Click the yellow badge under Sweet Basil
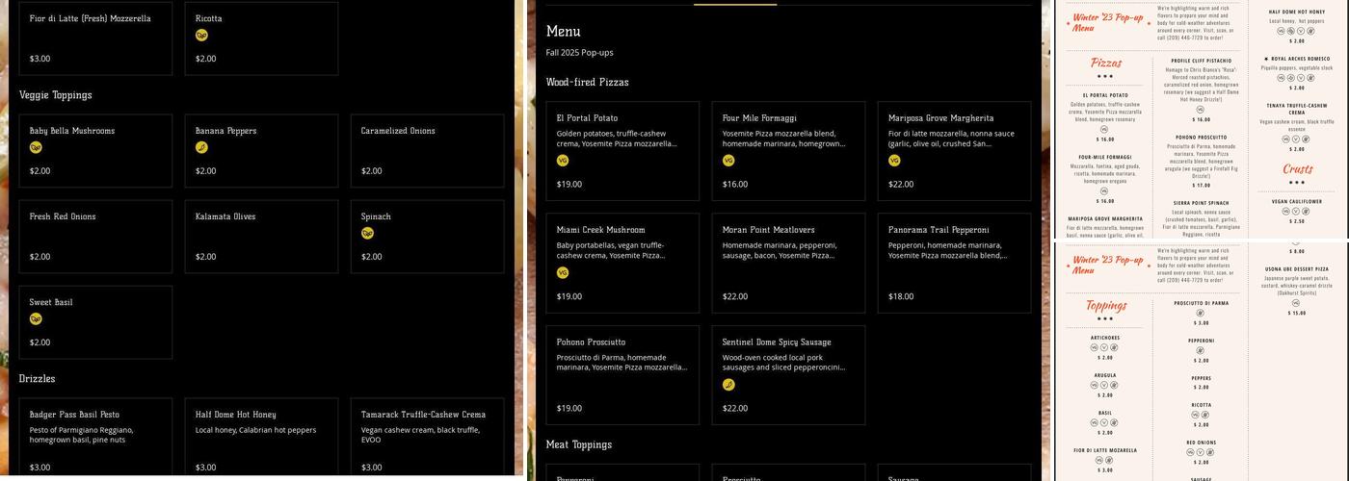The height and width of the screenshot is (481, 1349). (36, 318)
